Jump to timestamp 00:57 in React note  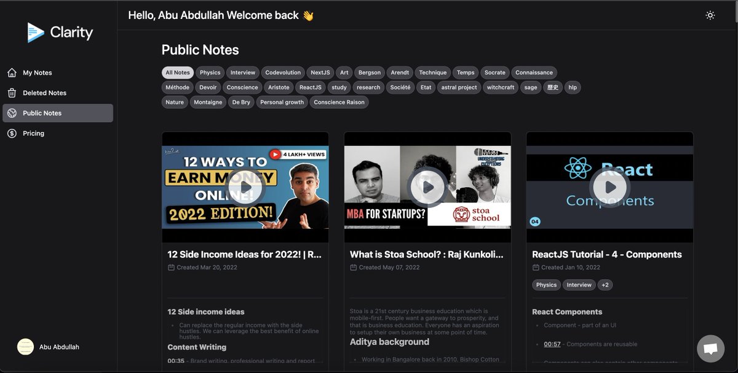(x=552, y=344)
